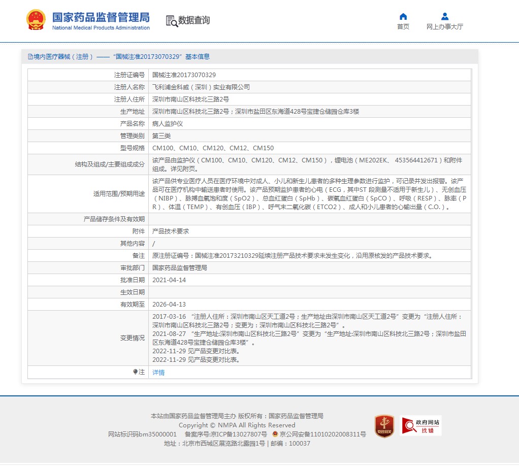Viewport: 519px width, 471px height.
Task: Click the 2021-08-27 change record entry
Action: [309, 339]
